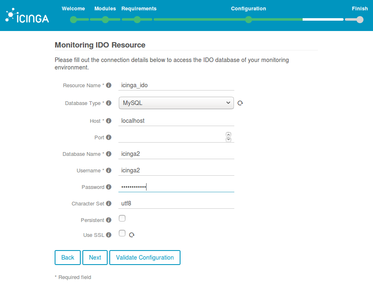This screenshot has width=373, height=284.
Task: Increment the Port value up arrow
Action: tap(229, 135)
